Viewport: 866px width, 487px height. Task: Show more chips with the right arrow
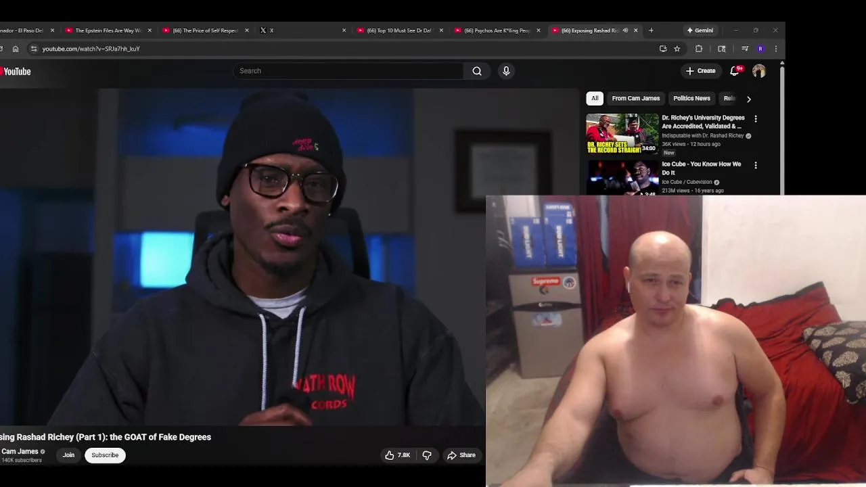click(748, 99)
